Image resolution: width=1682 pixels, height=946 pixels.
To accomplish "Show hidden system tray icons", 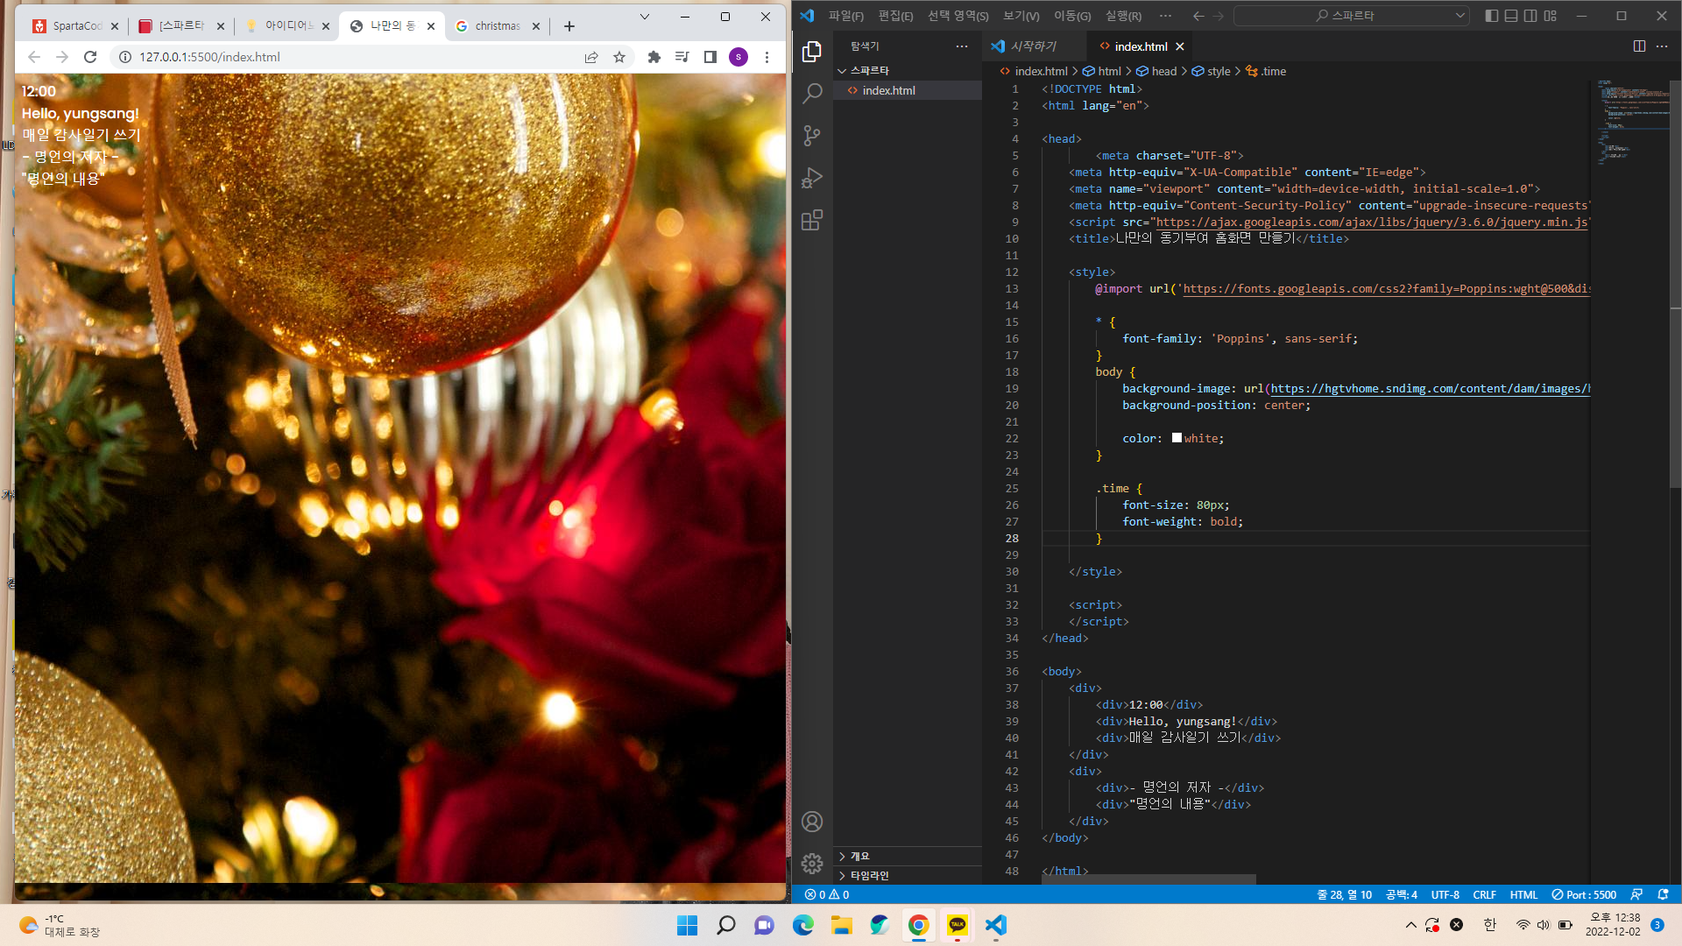I will coord(1410,925).
